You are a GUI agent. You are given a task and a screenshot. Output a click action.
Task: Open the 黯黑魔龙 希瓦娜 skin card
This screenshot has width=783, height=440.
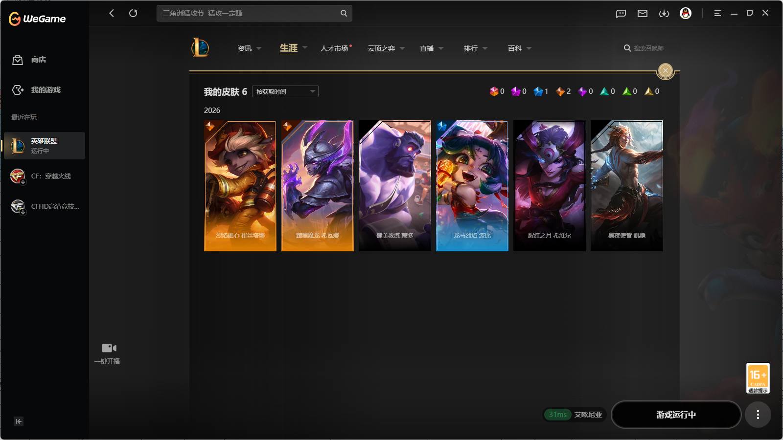(x=318, y=186)
